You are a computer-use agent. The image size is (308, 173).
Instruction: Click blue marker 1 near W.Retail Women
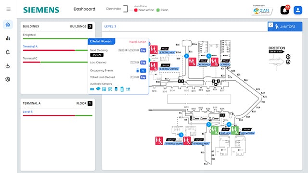(181, 135)
